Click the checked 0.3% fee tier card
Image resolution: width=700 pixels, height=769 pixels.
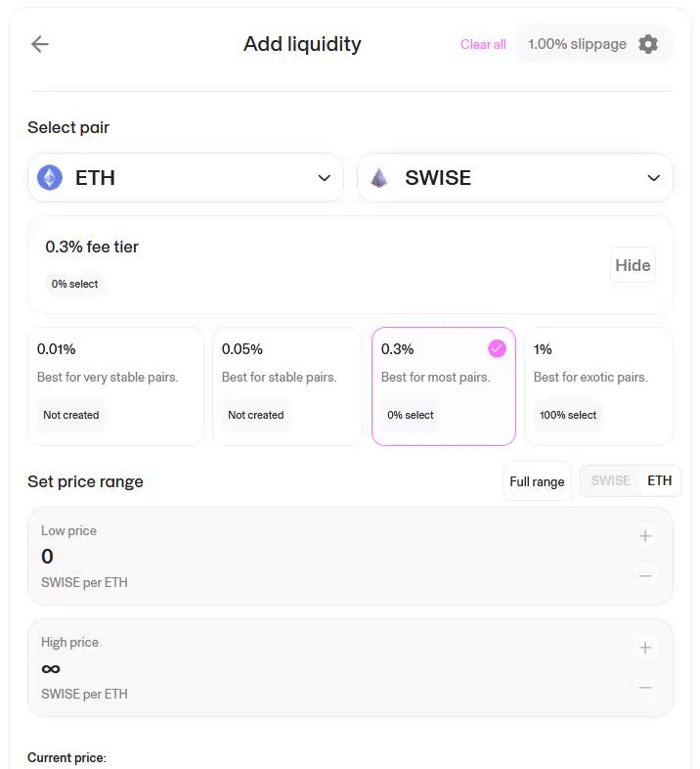coord(443,385)
